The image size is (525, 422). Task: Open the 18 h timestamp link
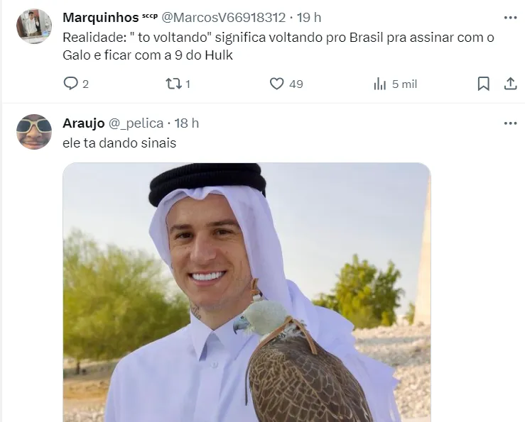(x=187, y=123)
